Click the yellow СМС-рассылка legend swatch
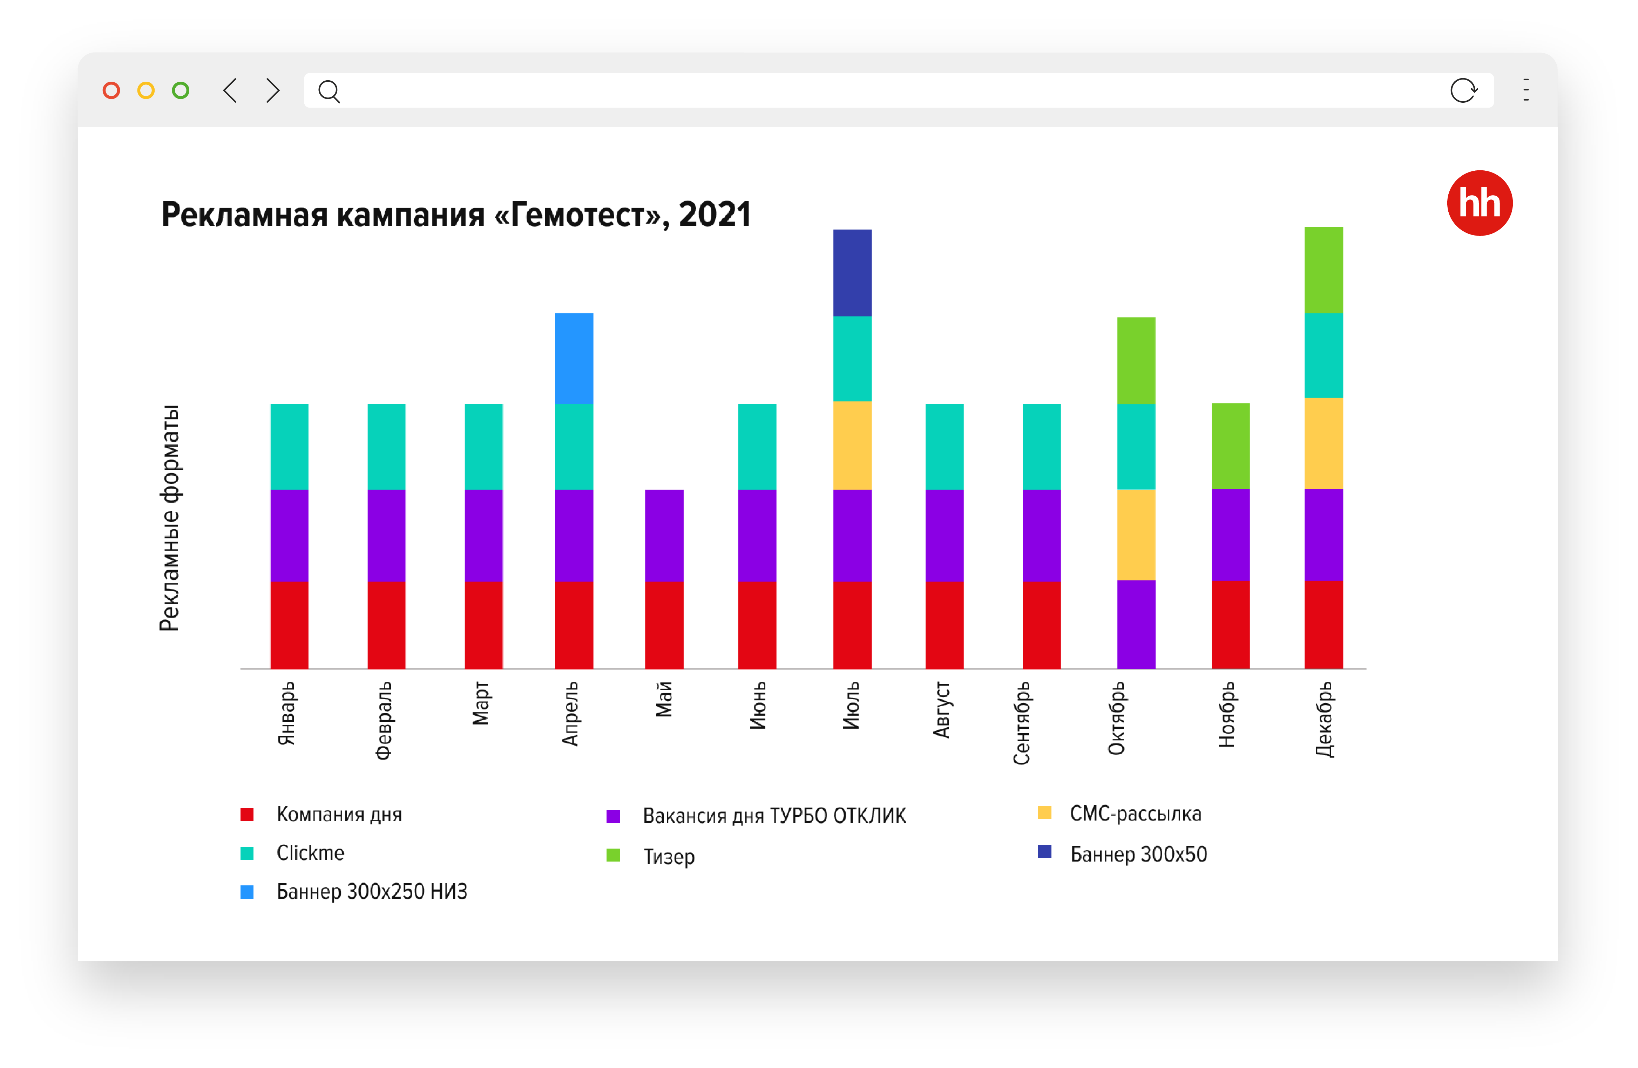Viewport: 1638px width, 1068px height. coord(1045,813)
